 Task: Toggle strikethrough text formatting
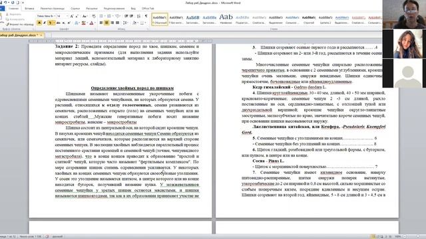click(x=58, y=23)
